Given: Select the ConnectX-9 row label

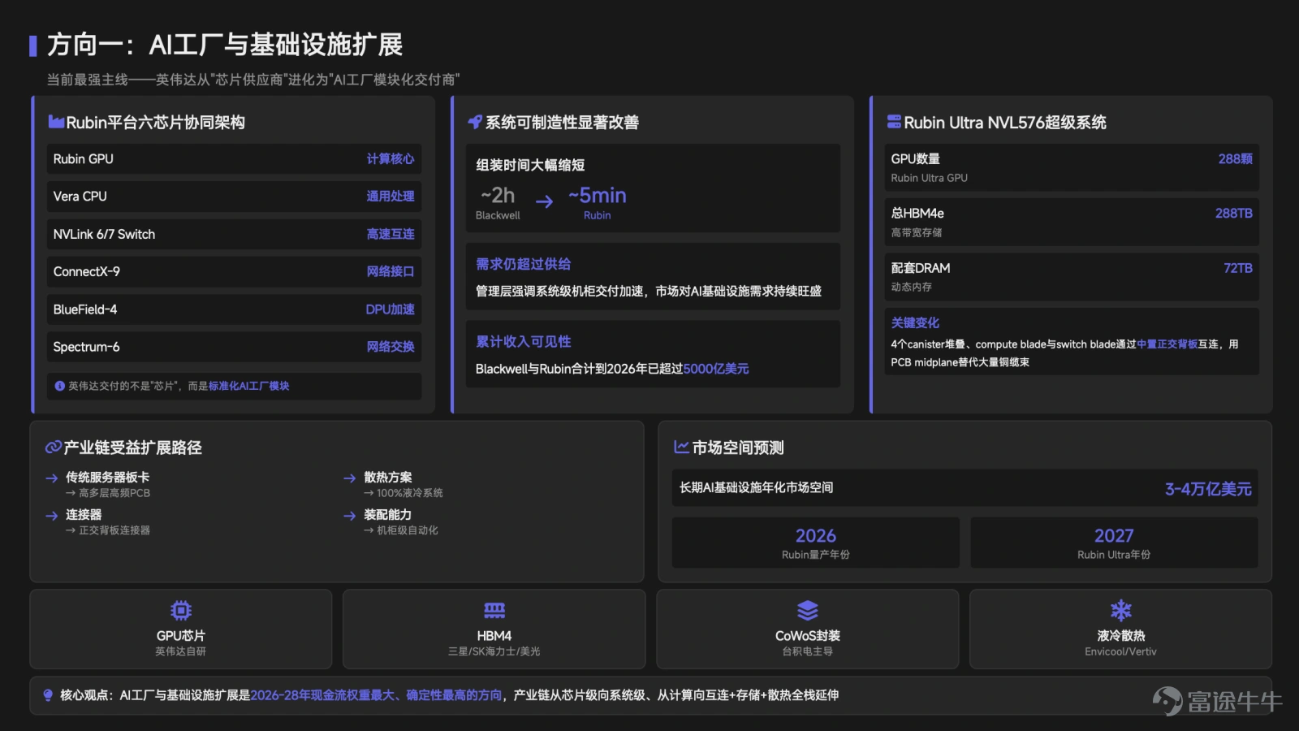Looking at the screenshot, I should pyautogui.click(x=87, y=271).
